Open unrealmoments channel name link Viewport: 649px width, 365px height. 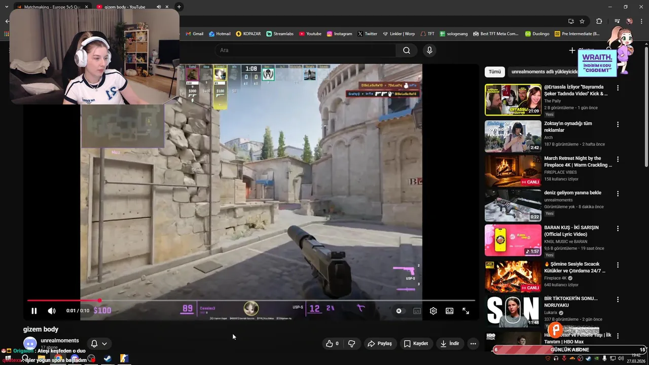60,340
